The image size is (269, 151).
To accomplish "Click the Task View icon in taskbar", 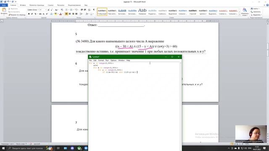I will pyautogui.click(x=58, y=148).
